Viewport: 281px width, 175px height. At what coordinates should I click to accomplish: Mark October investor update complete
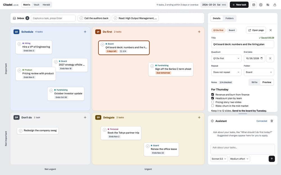pos(51,90)
